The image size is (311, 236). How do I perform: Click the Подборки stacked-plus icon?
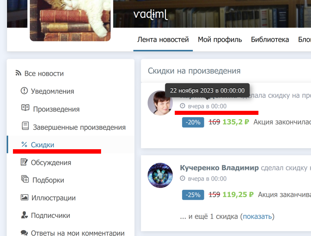25,179
